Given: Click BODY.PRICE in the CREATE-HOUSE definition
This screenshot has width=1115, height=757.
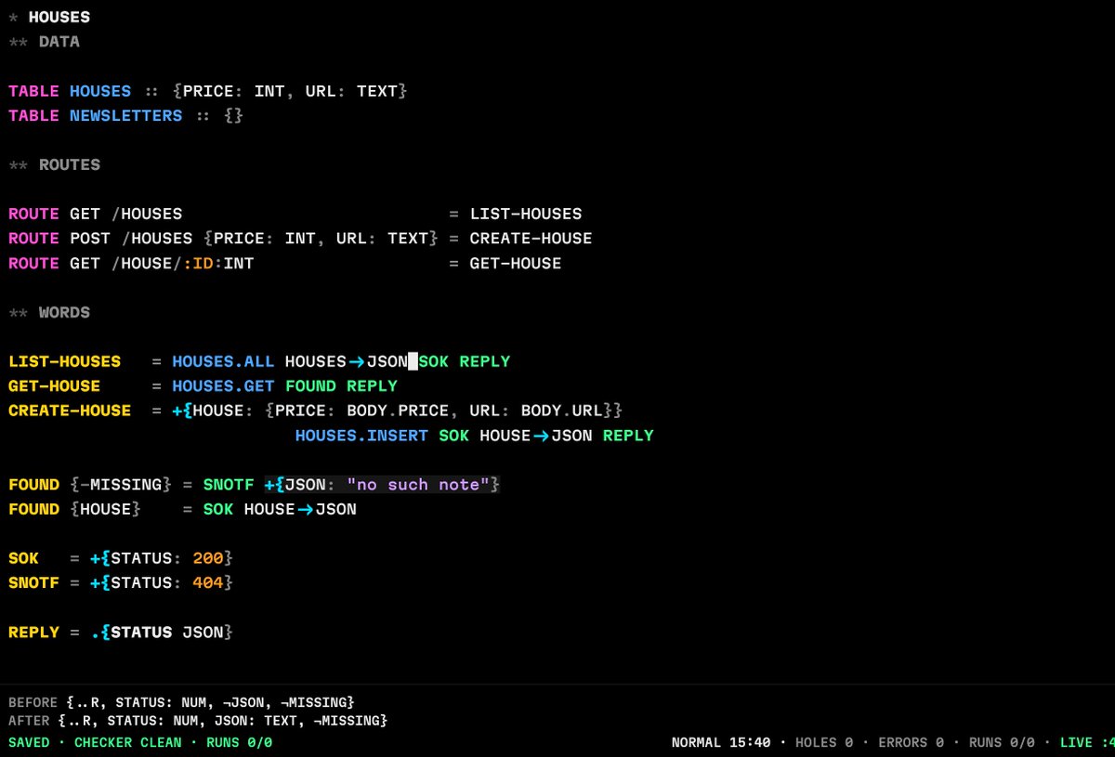Looking at the screenshot, I should point(398,411).
